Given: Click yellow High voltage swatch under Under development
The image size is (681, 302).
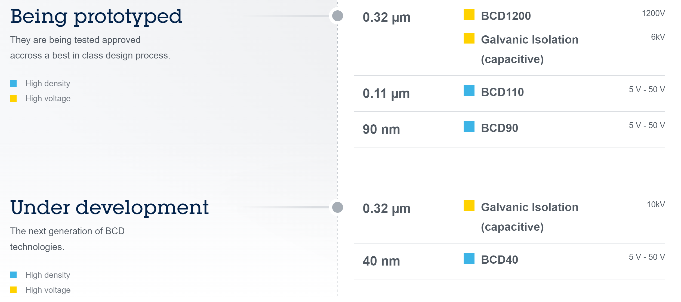Looking at the screenshot, I should (13, 290).
